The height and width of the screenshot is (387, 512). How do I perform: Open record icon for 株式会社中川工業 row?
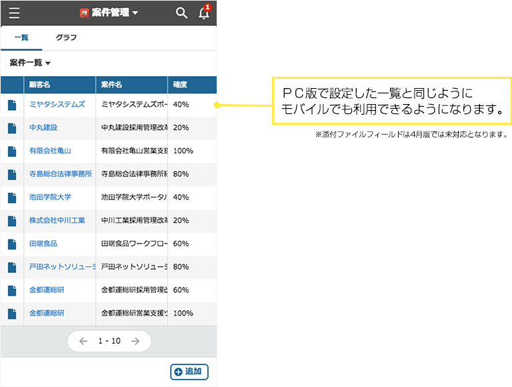12,221
